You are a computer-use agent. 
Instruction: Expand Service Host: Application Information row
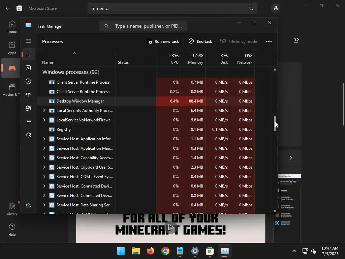point(44,139)
